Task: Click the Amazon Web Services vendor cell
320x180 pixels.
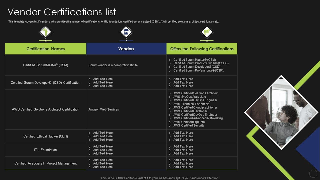Action: tap(103, 109)
